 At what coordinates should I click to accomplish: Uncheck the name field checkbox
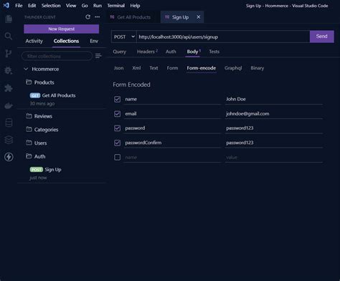point(117,99)
